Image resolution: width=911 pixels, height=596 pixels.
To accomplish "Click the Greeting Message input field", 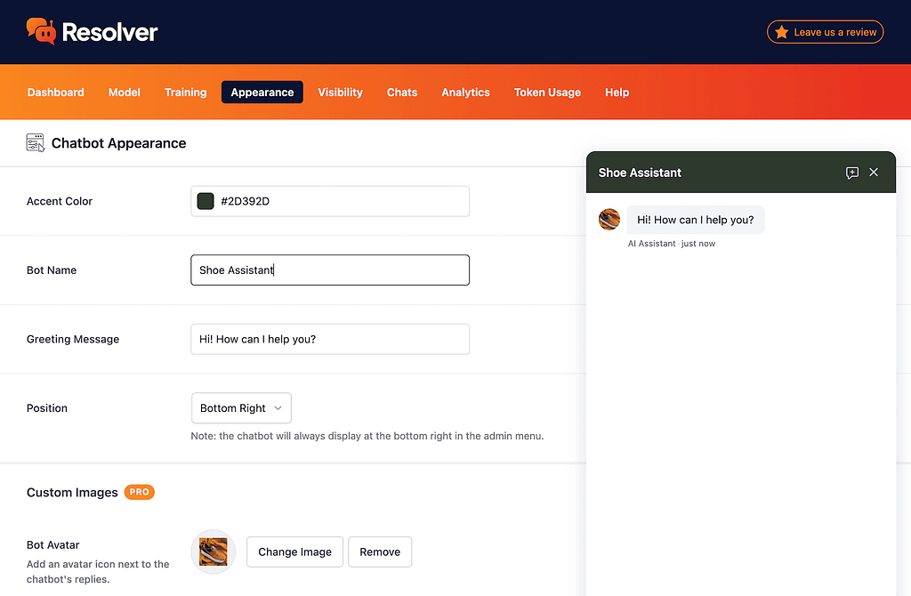I will pos(330,339).
